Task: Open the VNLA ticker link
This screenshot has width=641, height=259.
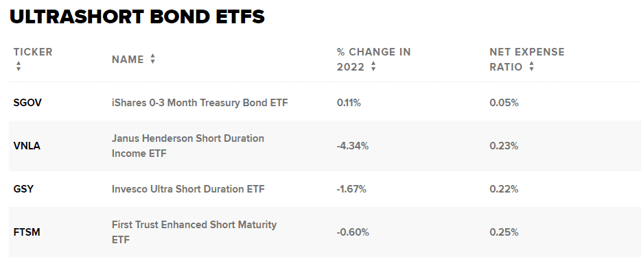Action: pos(27,146)
